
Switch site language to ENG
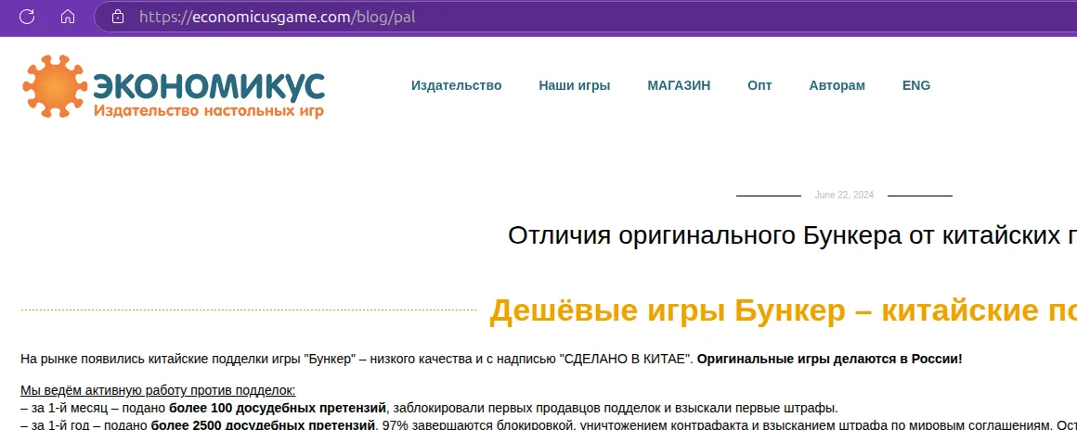pyautogui.click(x=916, y=86)
